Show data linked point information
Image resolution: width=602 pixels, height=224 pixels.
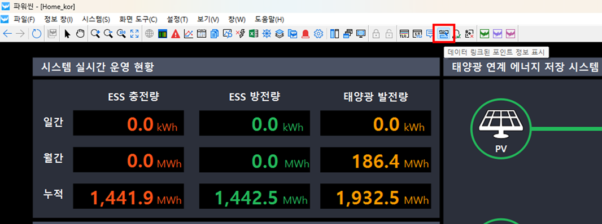444,34
